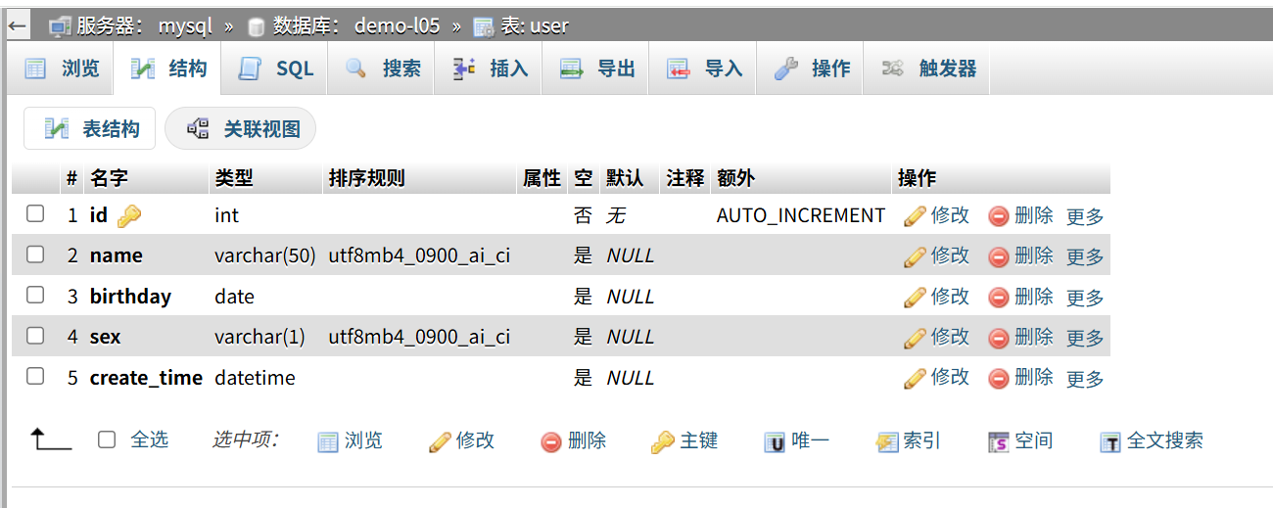
Task: Switch to the 插入 tab
Action: point(489,69)
